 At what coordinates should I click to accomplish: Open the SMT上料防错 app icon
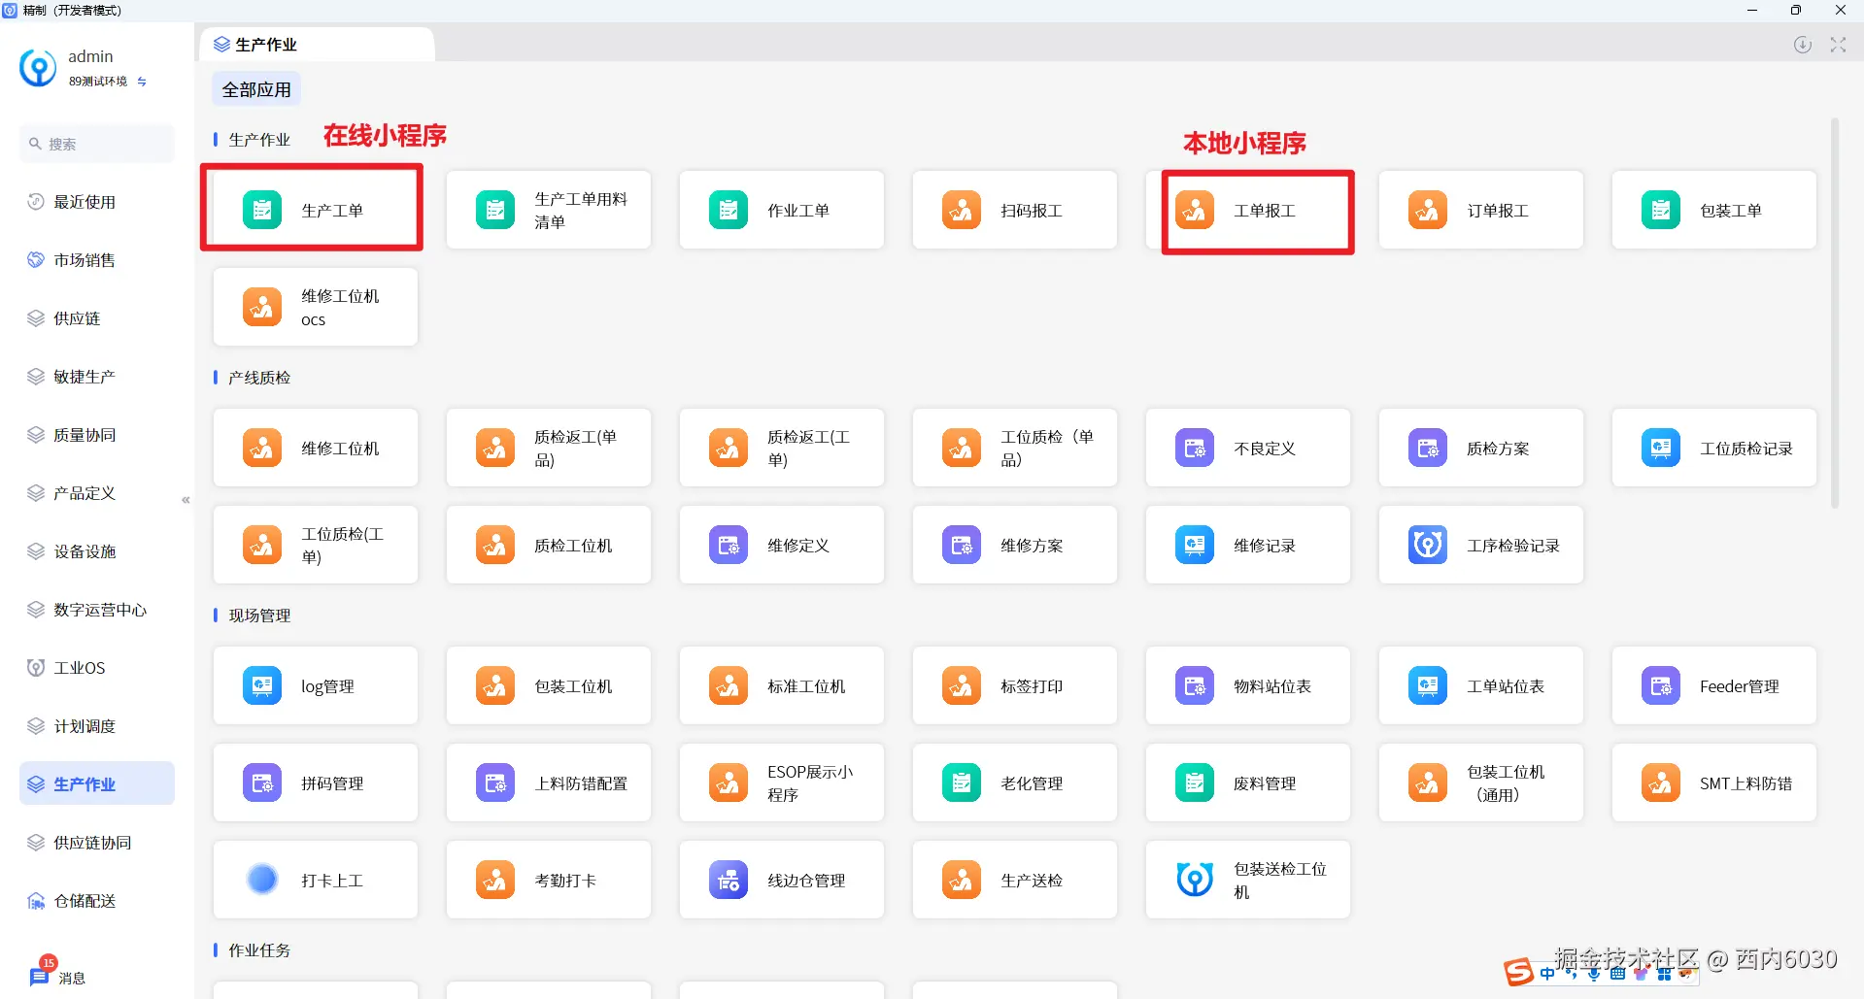(x=1661, y=783)
